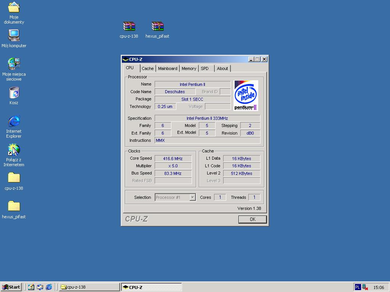Click Core Speed value 416.6 MHz
Viewport: 390px width, 292px height.
[173, 159]
